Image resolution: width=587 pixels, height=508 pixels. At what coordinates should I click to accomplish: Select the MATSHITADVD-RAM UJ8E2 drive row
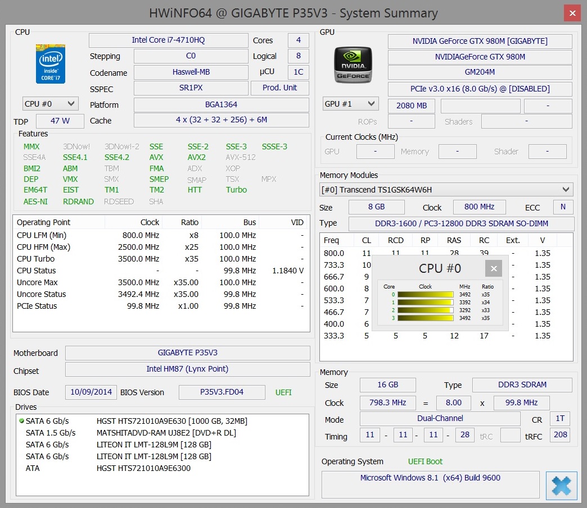[x=162, y=433]
